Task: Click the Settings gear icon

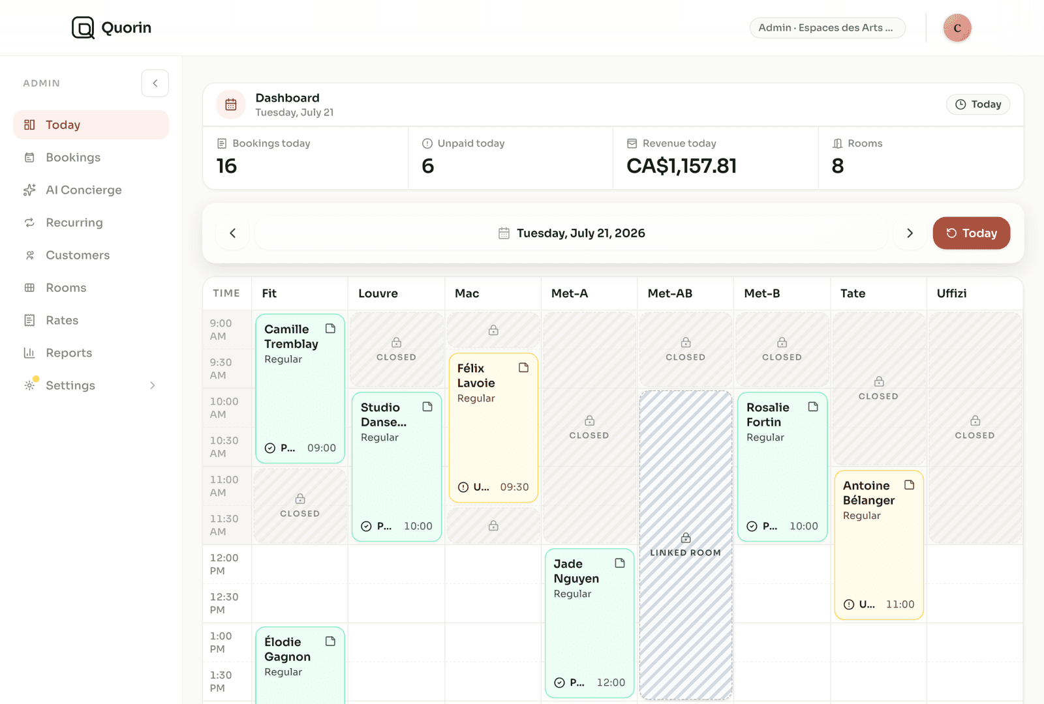Action: (x=29, y=385)
